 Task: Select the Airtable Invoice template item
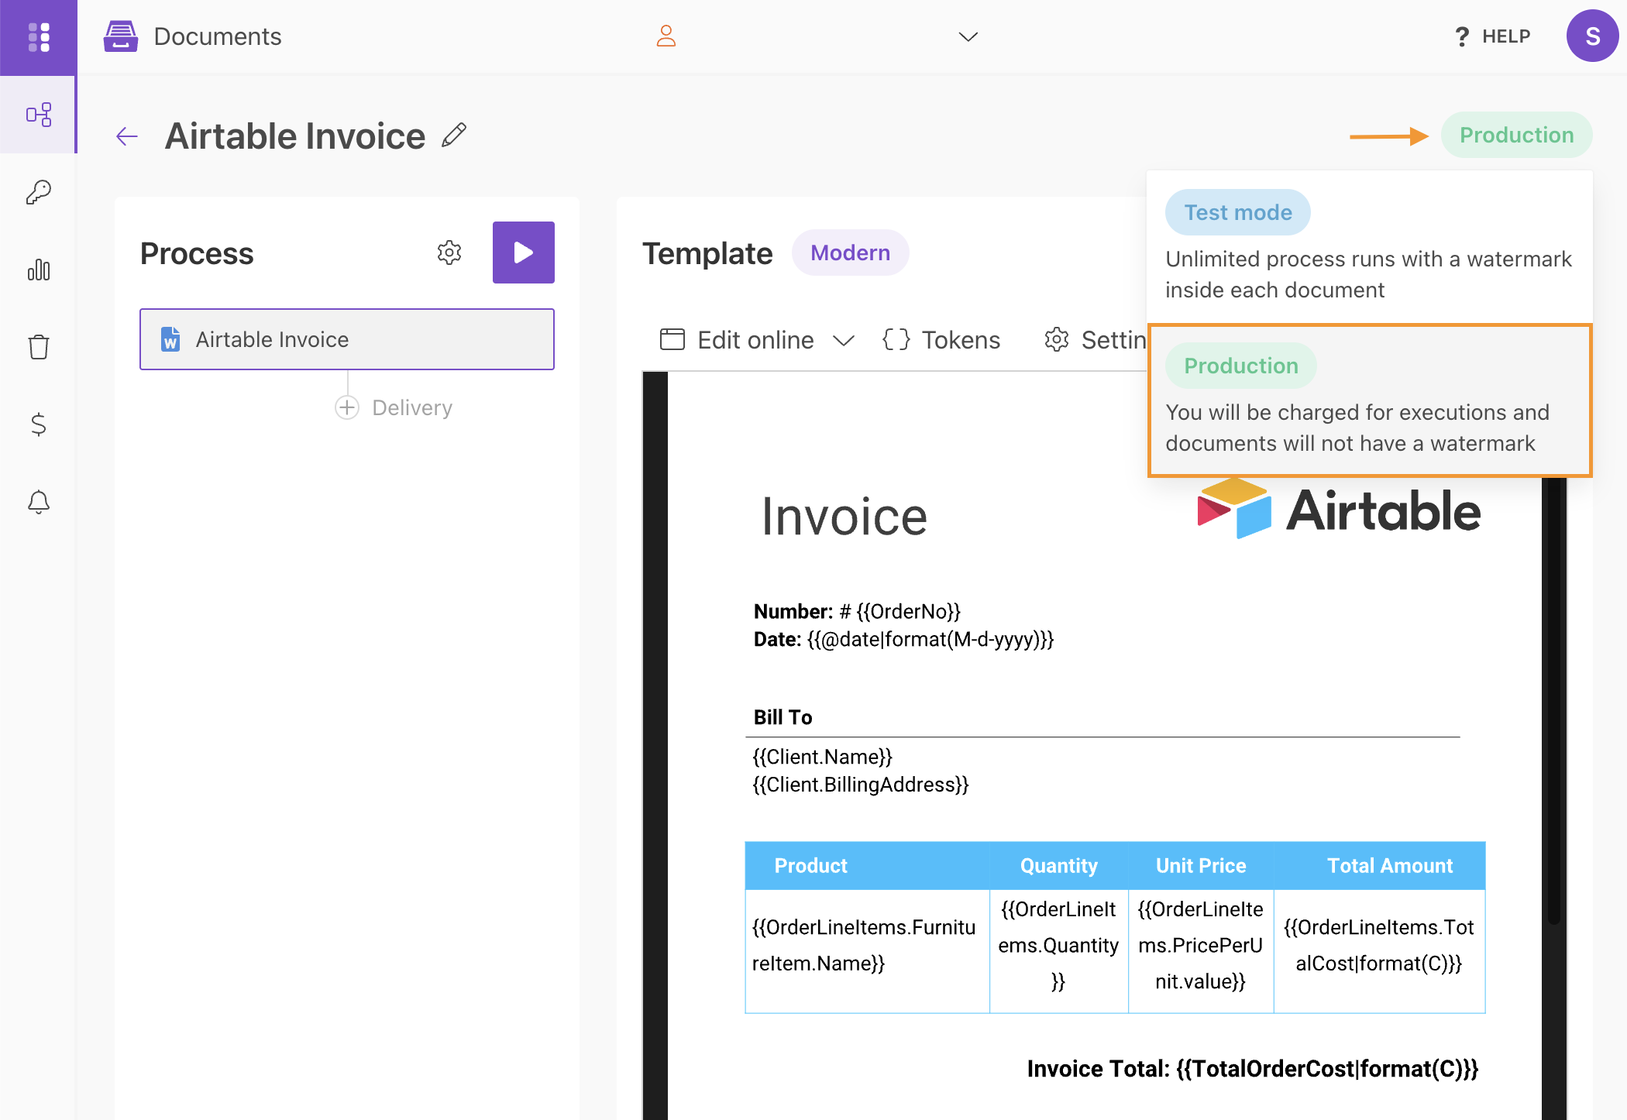[346, 339]
